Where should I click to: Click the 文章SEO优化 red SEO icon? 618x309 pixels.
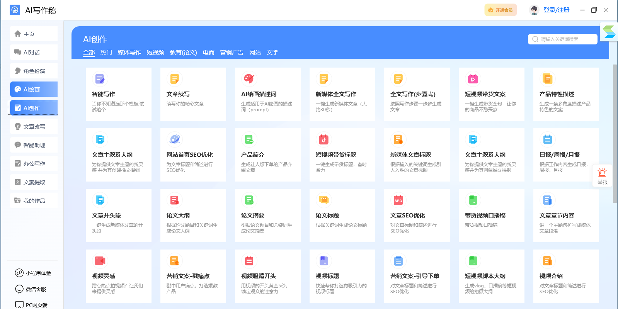pyautogui.click(x=398, y=200)
